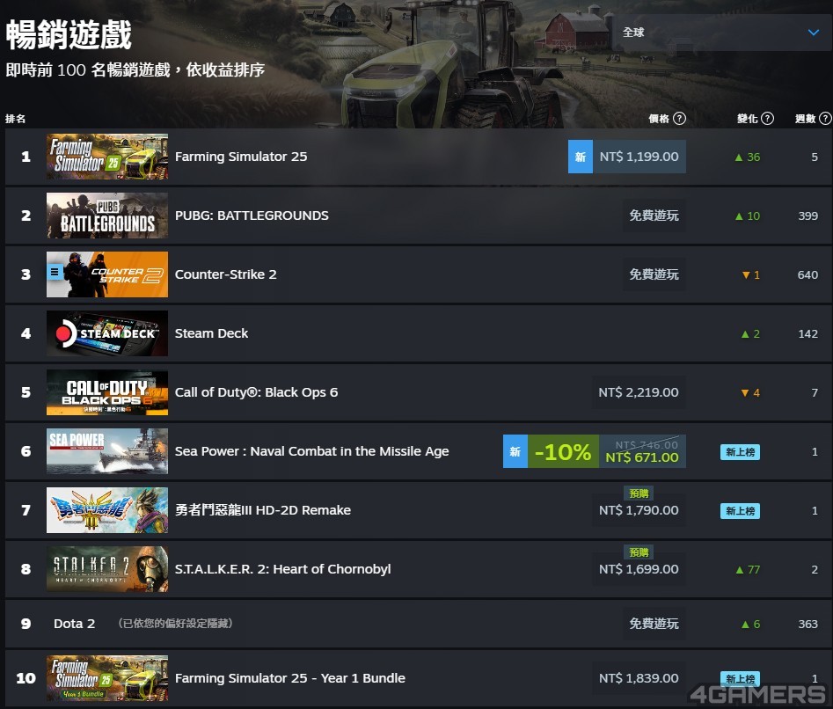833x709 pixels.
Task: Click the 新 badge on Farming Simulator 25 rank 1
Action: tap(581, 157)
